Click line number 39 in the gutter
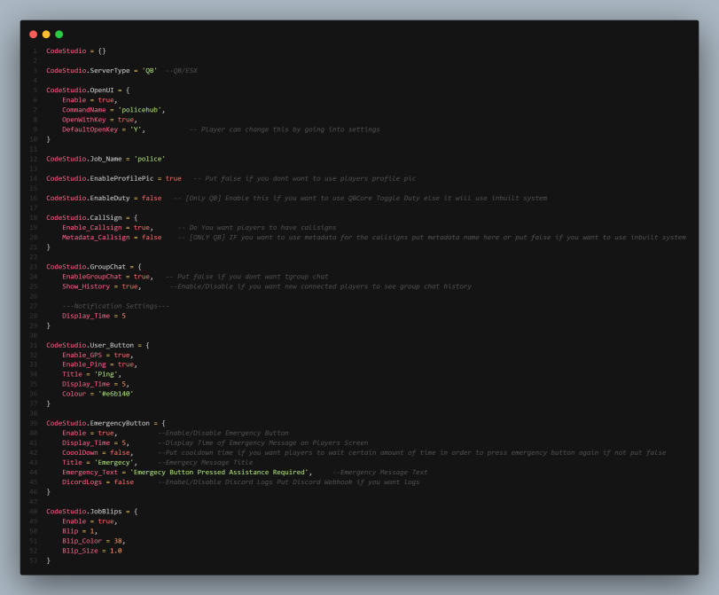Viewport: 719px width, 595px height. coord(34,424)
